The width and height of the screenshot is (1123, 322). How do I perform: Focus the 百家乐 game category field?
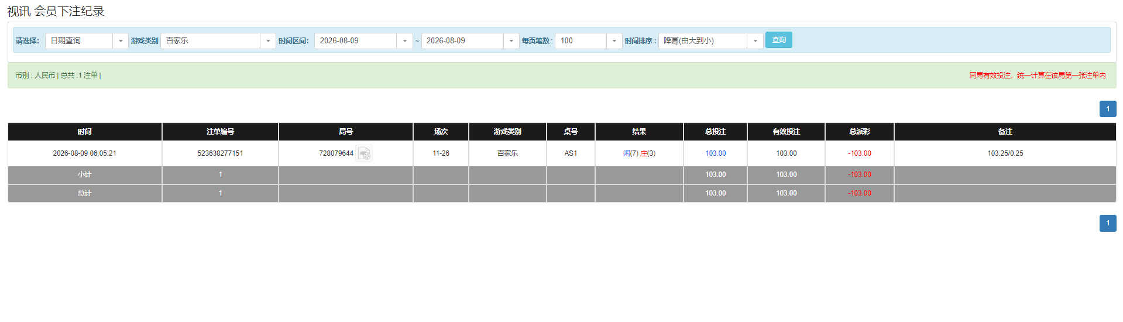point(211,41)
